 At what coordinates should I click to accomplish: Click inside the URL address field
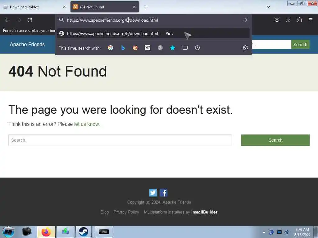[x=153, y=20]
